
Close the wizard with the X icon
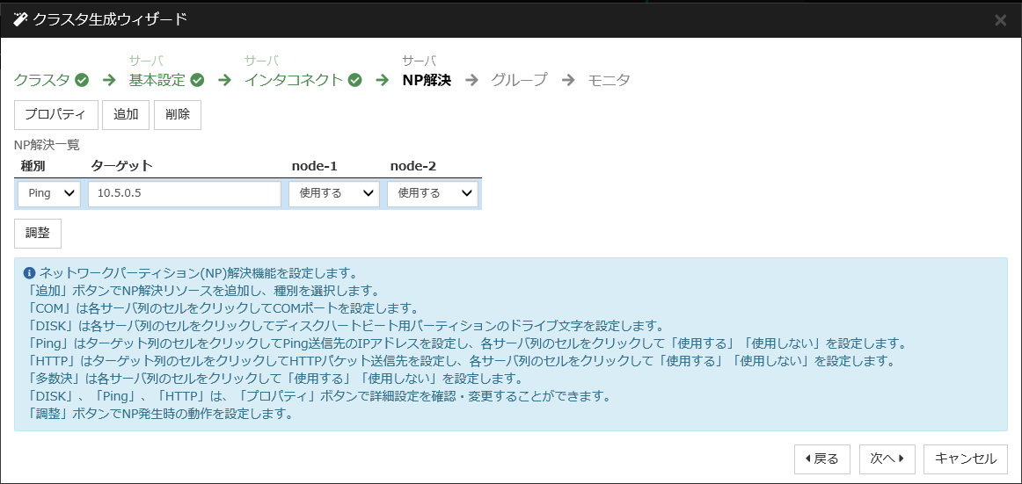coord(1000,20)
